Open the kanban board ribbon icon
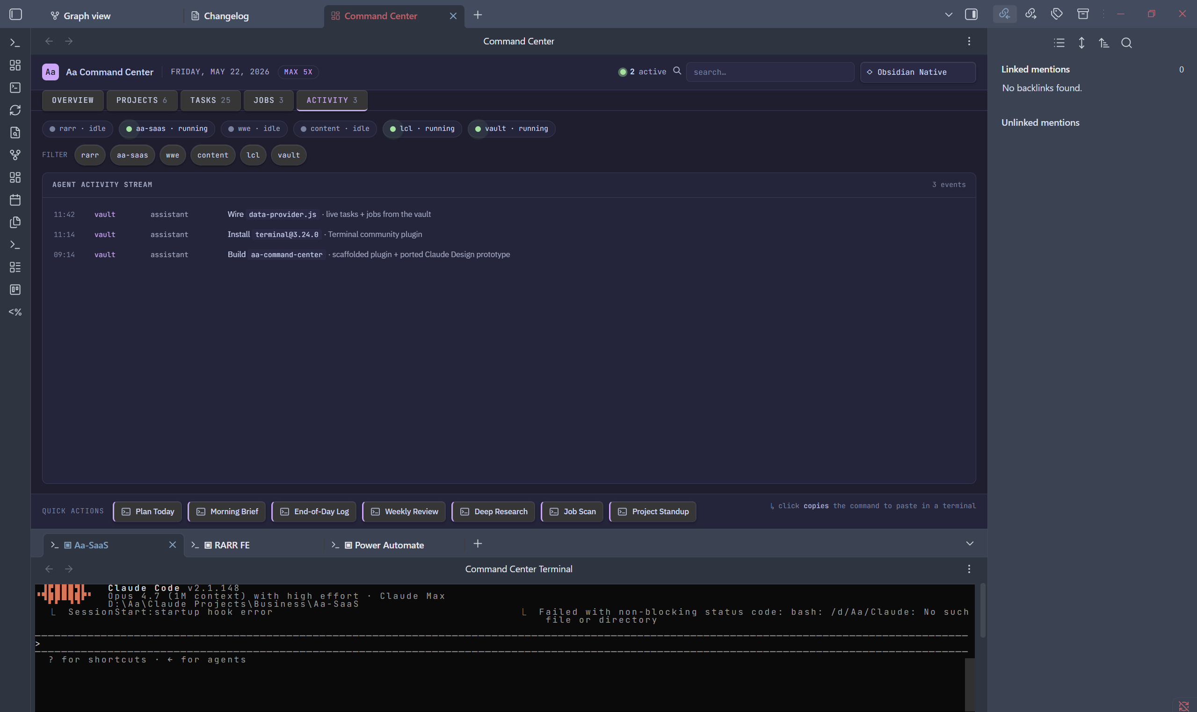1197x712 pixels. coord(15,289)
